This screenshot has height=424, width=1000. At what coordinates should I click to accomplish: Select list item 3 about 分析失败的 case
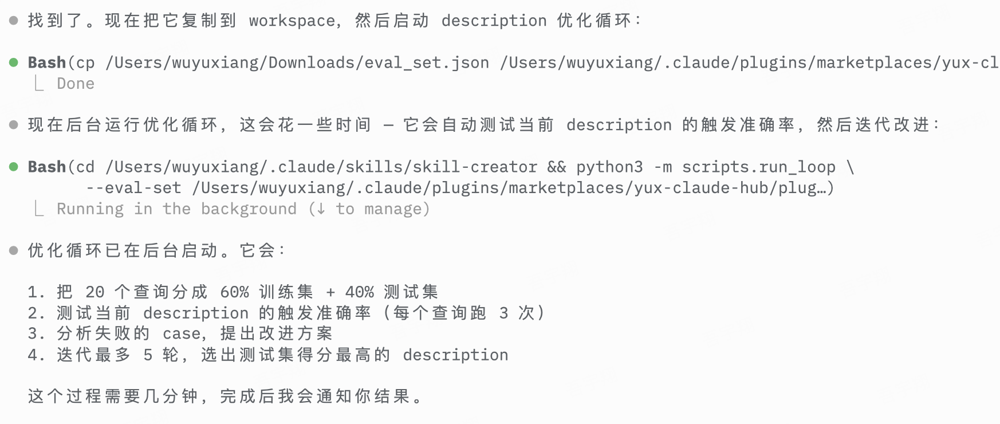180,333
